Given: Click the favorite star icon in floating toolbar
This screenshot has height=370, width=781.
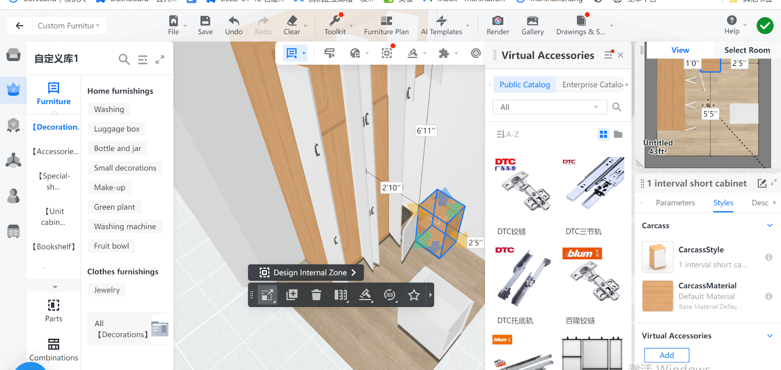Looking at the screenshot, I should [x=414, y=295].
